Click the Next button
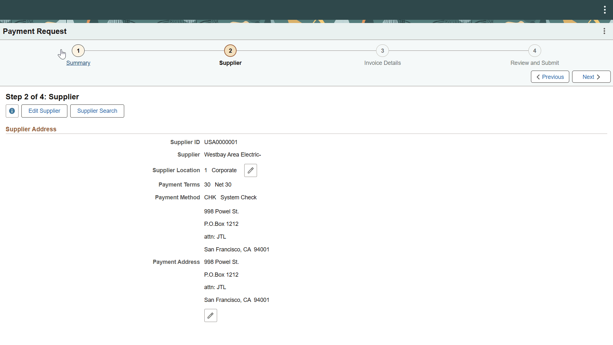This screenshot has height=345, width=613. (591, 77)
